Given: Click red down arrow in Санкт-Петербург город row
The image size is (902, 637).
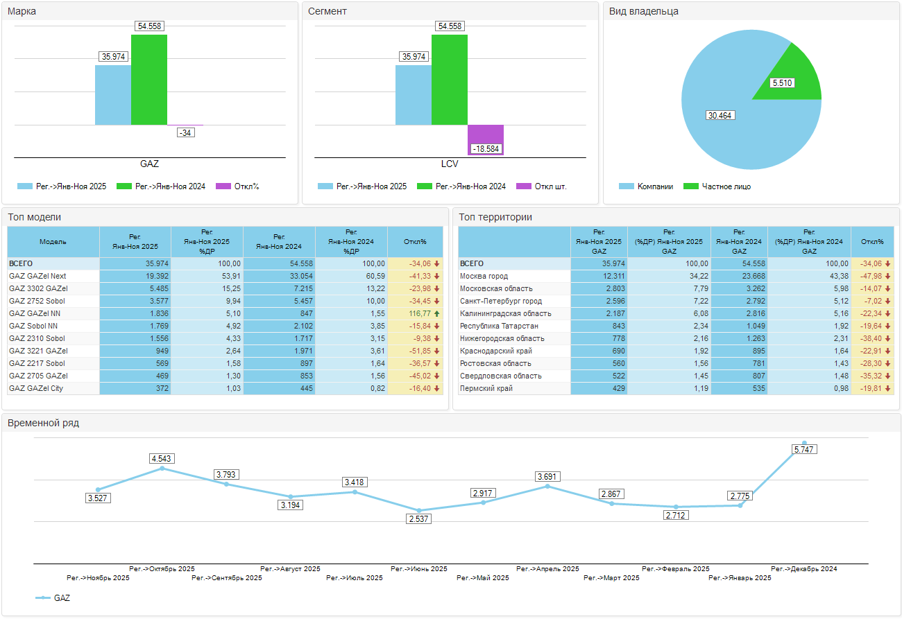Looking at the screenshot, I should [887, 302].
